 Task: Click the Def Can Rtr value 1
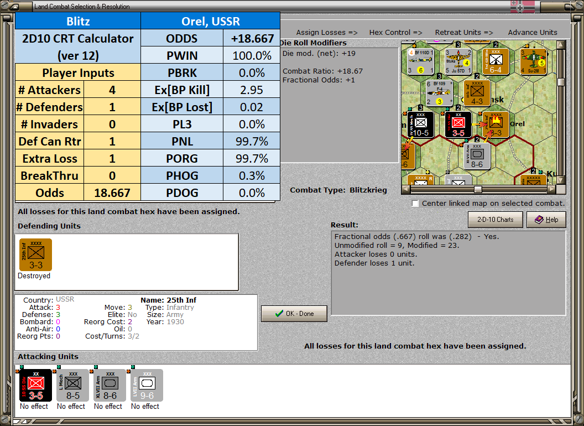click(112, 141)
